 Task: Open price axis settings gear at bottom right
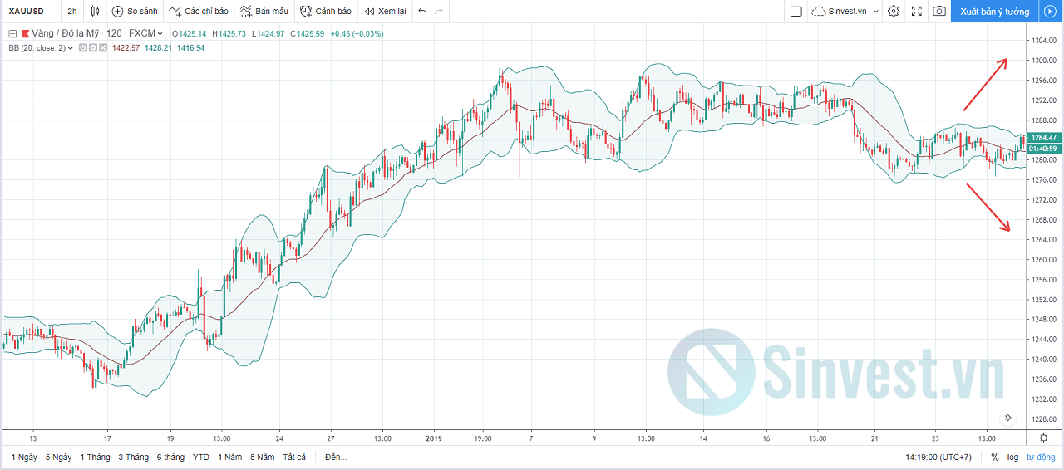pos(1043,438)
